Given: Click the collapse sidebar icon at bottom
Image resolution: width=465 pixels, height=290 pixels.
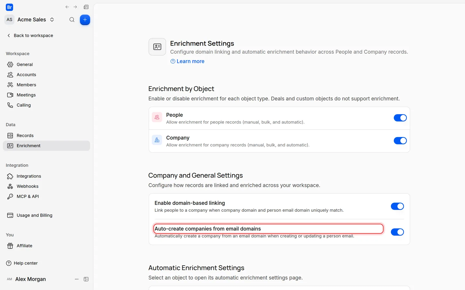Looking at the screenshot, I should coord(86,279).
